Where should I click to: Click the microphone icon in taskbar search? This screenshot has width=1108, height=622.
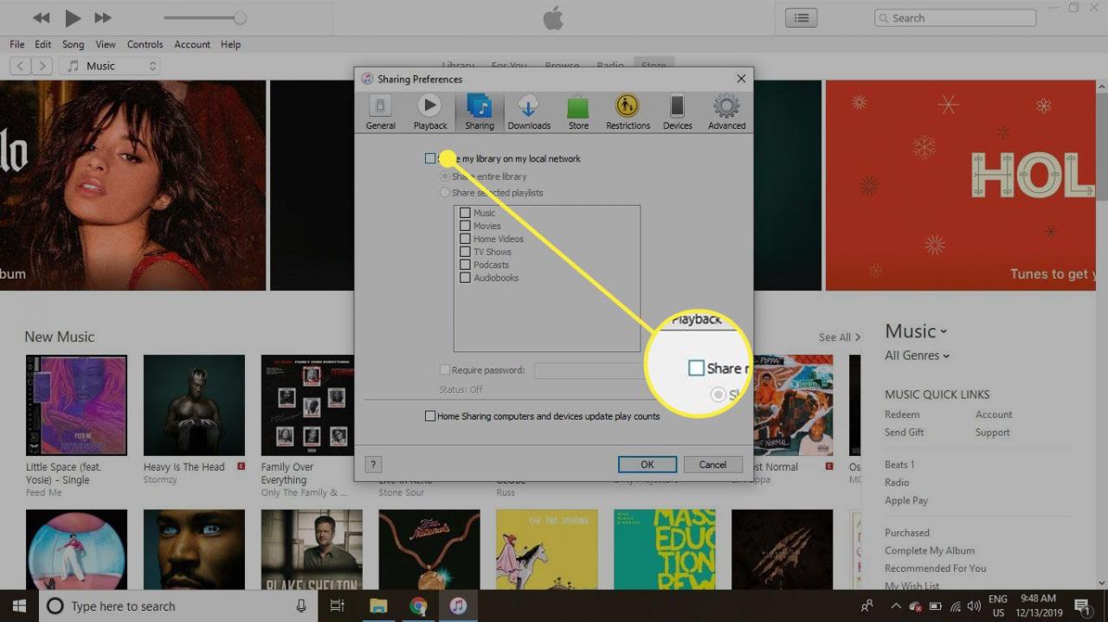pos(301,606)
